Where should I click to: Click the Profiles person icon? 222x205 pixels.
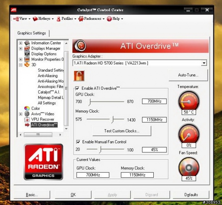59,19
